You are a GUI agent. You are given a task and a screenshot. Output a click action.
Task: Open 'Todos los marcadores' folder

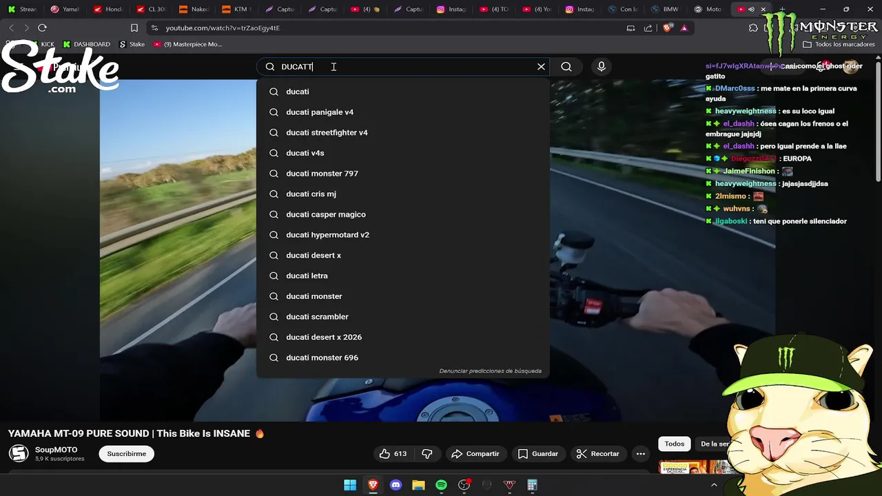tap(839, 44)
